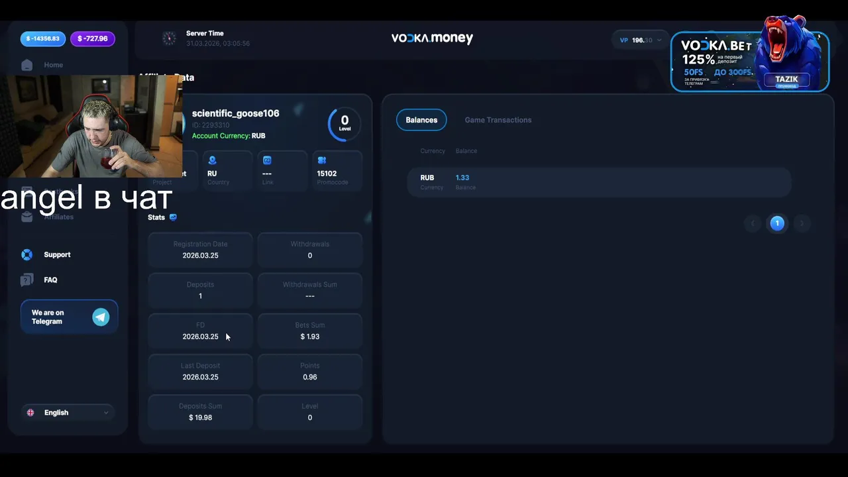Click the Account Currency: RUB text

(229, 136)
